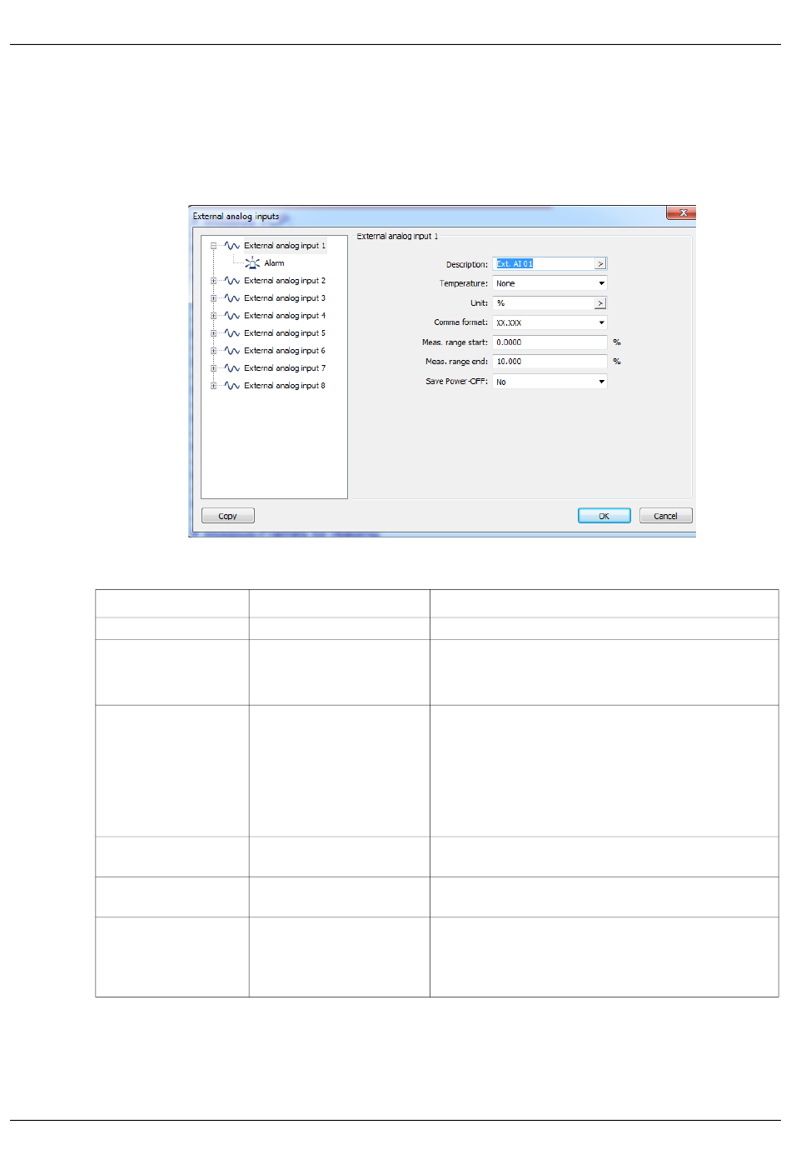The width and height of the screenshot is (791, 1165).
Task: Click the Meas. range end field
Action: click(550, 362)
